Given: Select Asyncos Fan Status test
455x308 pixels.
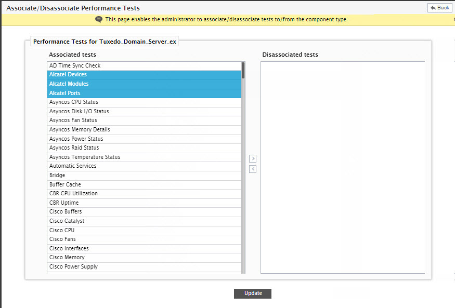Looking at the screenshot, I should click(144, 120).
